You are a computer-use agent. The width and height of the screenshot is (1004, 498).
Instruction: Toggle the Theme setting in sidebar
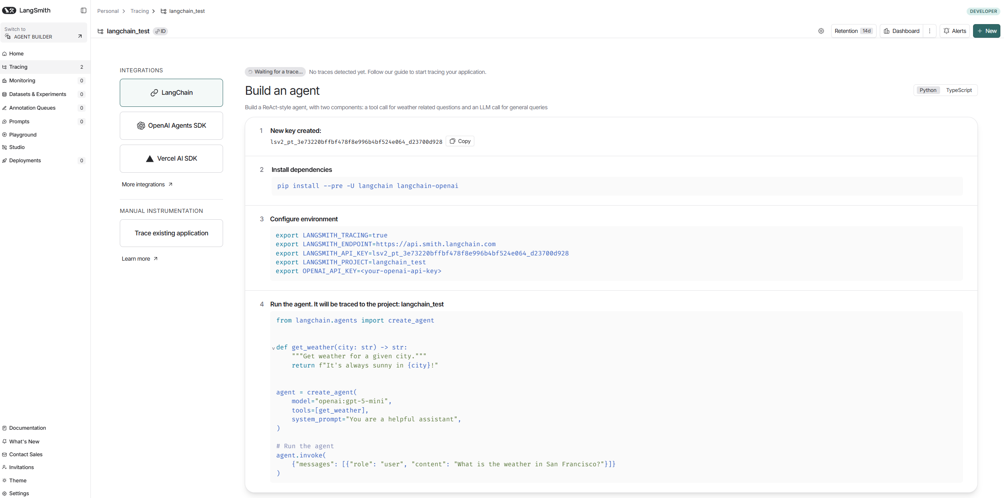[x=18, y=480]
